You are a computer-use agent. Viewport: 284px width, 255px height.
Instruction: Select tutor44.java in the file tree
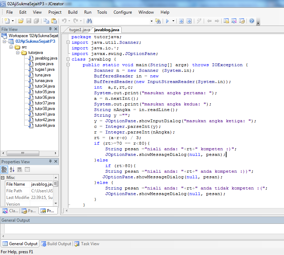point(45,126)
